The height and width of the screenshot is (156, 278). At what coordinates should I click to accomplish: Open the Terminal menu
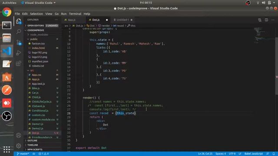tap(75, 14)
